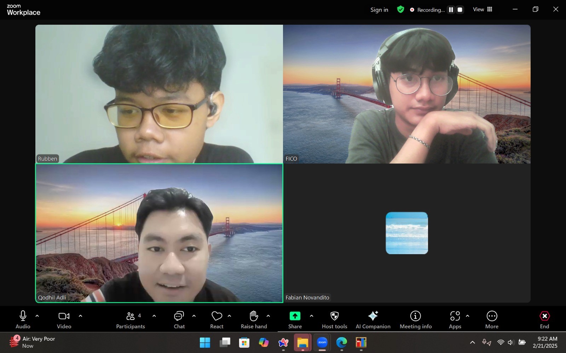Open microphone-in-use tray icon
Image resolution: width=566 pixels, height=353 pixels.
click(487, 342)
